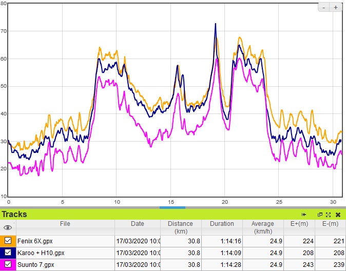346x271 pixels.
Task: Click the eye icon in table header
Action: pyautogui.click(x=8, y=227)
